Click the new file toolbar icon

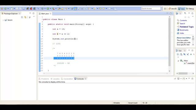12,9
